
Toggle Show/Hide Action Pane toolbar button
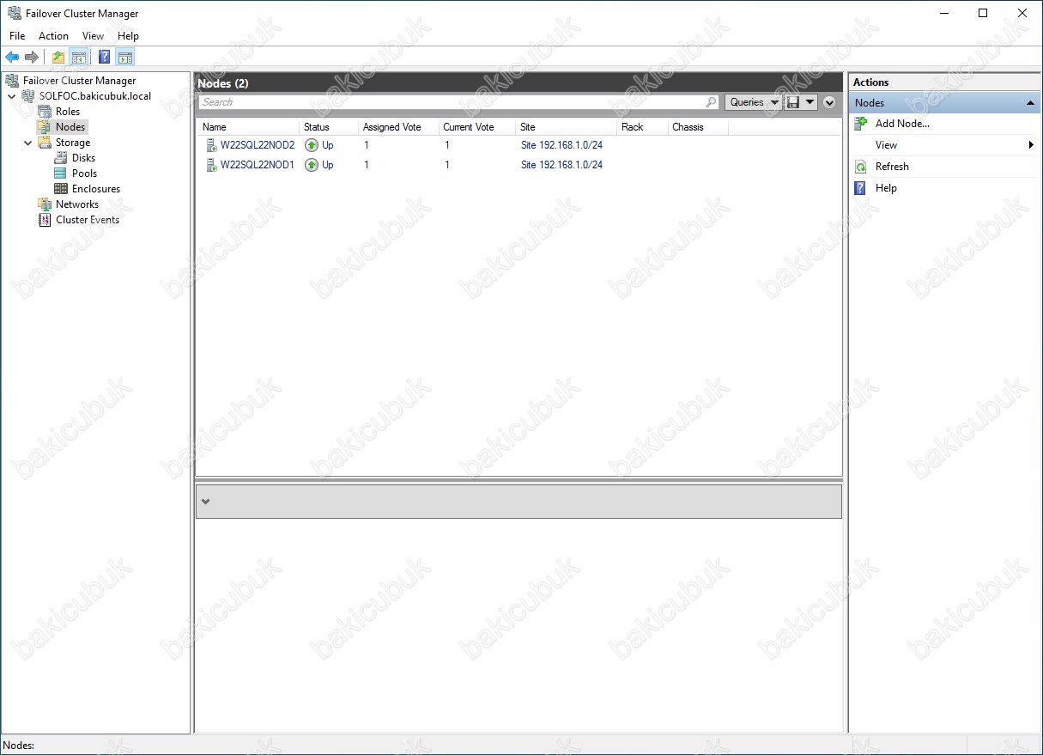click(125, 58)
